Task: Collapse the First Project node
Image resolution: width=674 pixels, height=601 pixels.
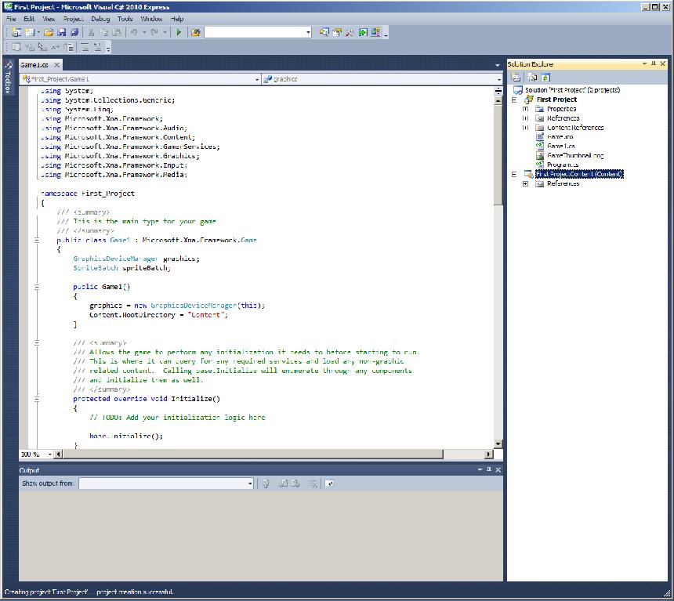Action: (x=513, y=100)
